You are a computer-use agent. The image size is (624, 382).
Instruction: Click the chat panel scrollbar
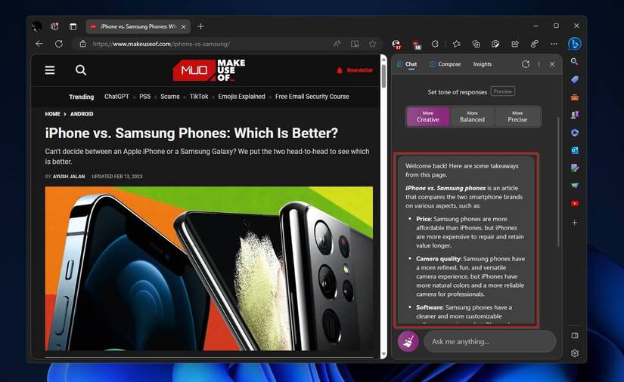tap(558, 181)
